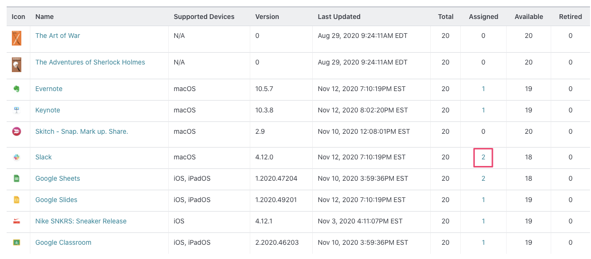
Task: Open the Evernote app details link
Action: pos(49,89)
